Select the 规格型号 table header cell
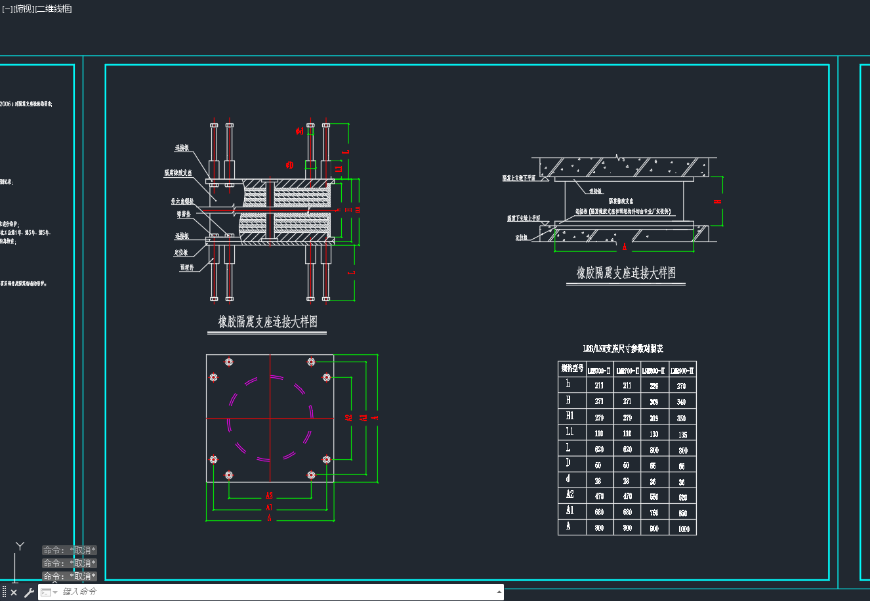Image resolution: width=870 pixels, height=601 pixels. [x=572, y=369]
